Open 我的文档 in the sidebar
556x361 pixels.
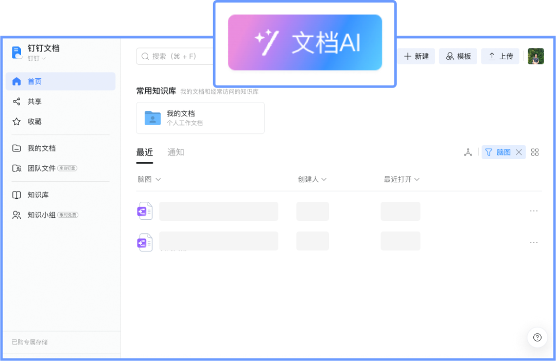point(61,148)
